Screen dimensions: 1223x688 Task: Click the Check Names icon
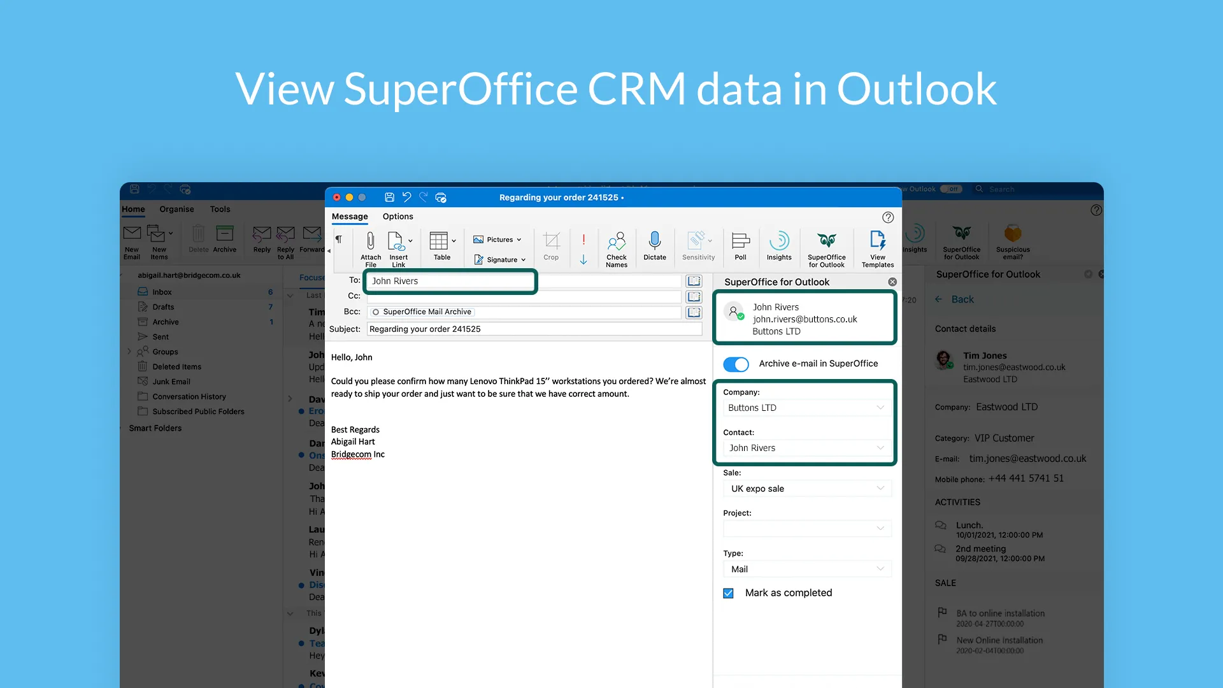pyautogui.click(x=616, y=242)
